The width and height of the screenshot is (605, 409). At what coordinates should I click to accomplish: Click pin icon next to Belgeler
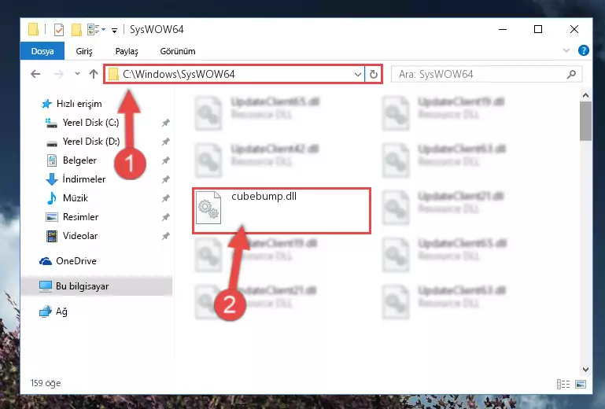[165, 160]
